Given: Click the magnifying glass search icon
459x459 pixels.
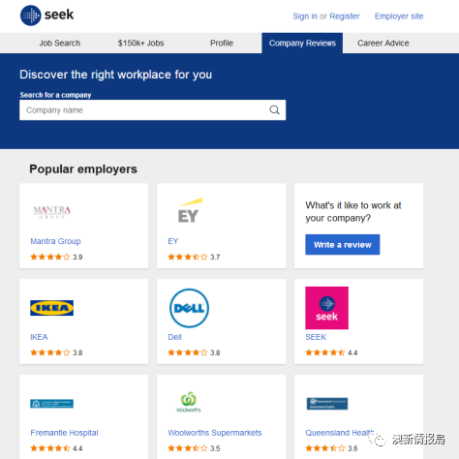Looking at the screenshot, I should [x=274, y=110].
